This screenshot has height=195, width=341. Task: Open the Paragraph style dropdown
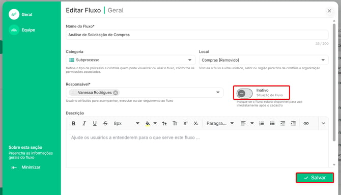click(220, 123)
